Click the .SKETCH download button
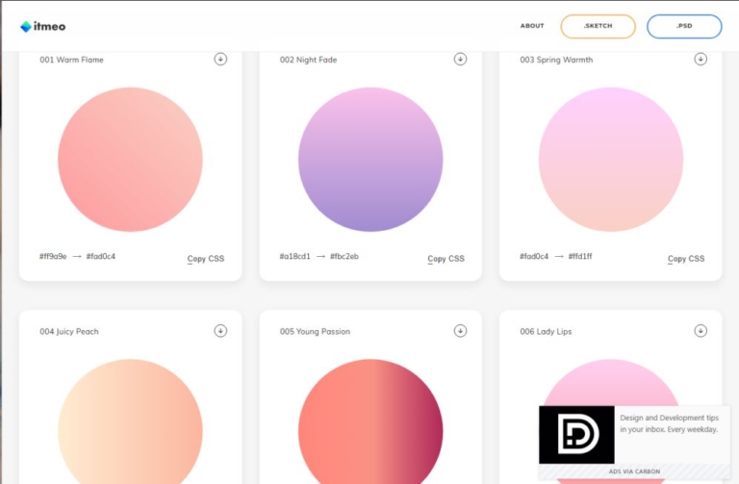739x484 pixels. click(x=598, y=26)
